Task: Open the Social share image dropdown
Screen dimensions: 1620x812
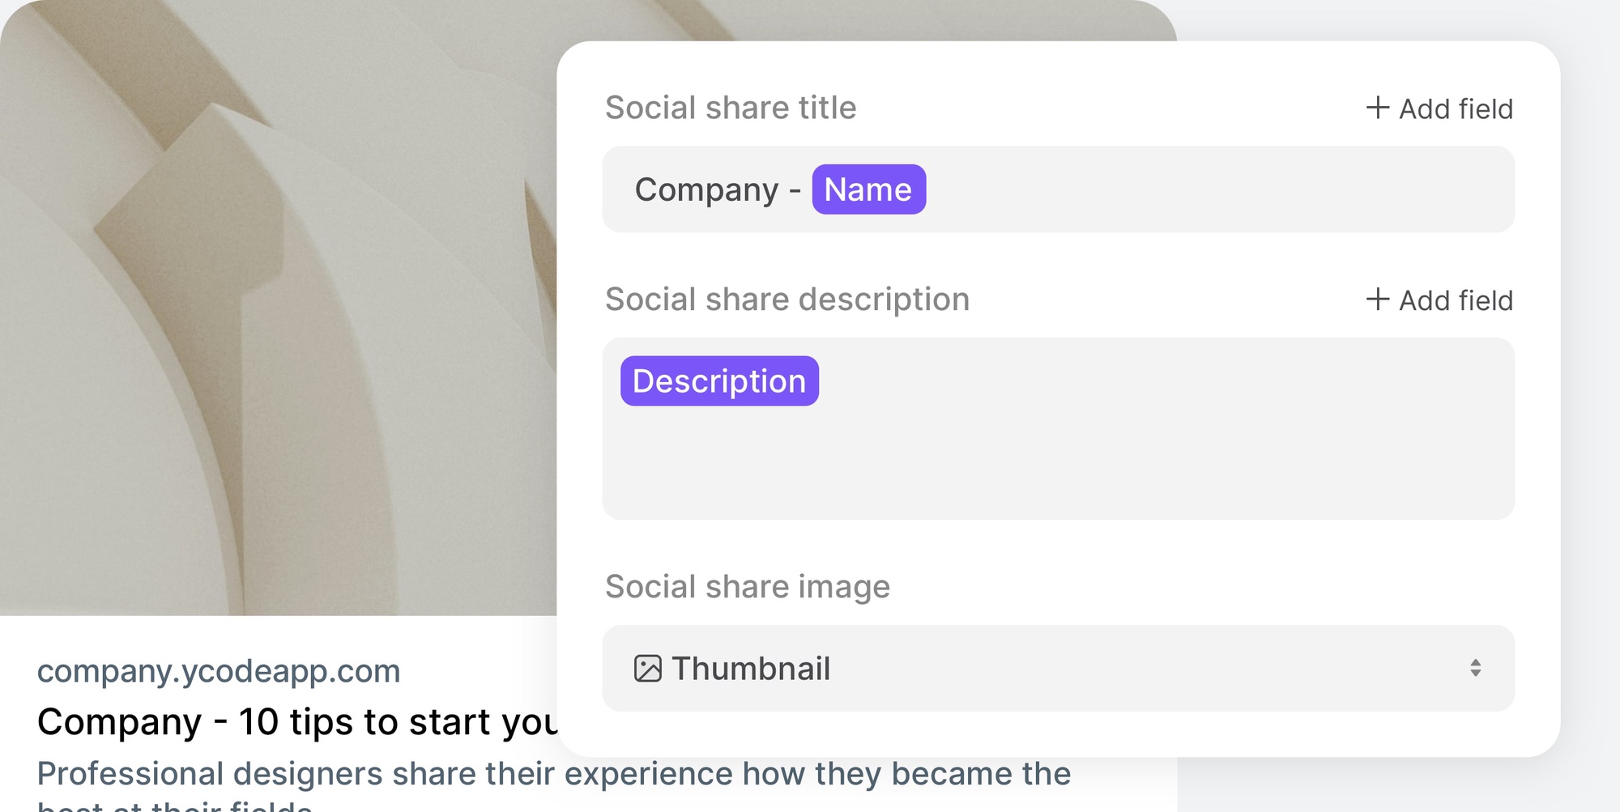Action: [x=1053, y=668]
